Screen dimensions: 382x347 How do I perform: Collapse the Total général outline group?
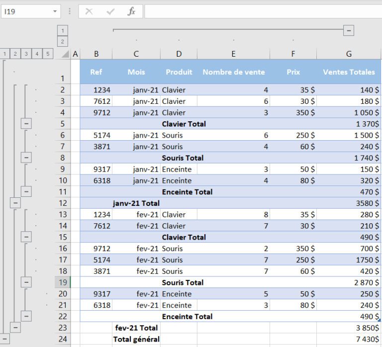click(4, 339)
